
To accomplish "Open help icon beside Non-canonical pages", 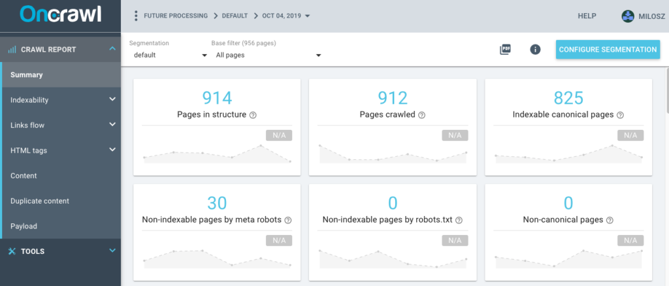I will [x=610, y=220].
